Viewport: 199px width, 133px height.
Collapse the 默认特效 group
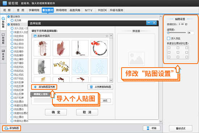point(9,17)
